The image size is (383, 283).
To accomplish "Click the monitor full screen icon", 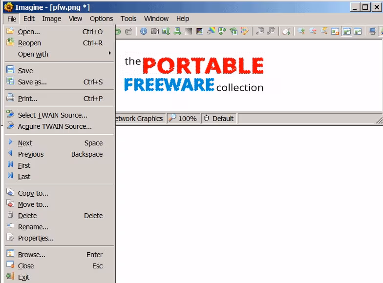I will pos(373,31).
